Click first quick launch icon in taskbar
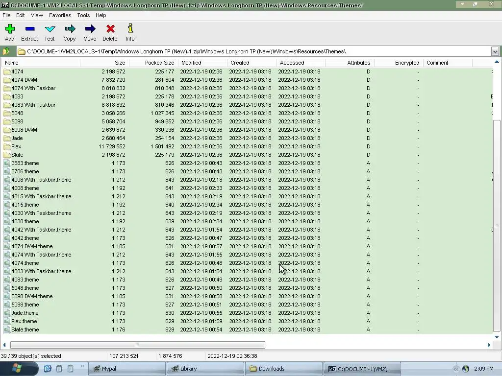Viewport: 502px width, 376px height. click(48, 369)
